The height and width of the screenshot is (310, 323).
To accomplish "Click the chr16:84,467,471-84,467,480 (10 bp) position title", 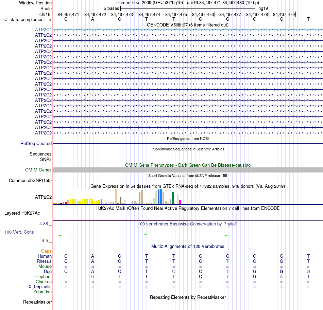I will (223, 3).
